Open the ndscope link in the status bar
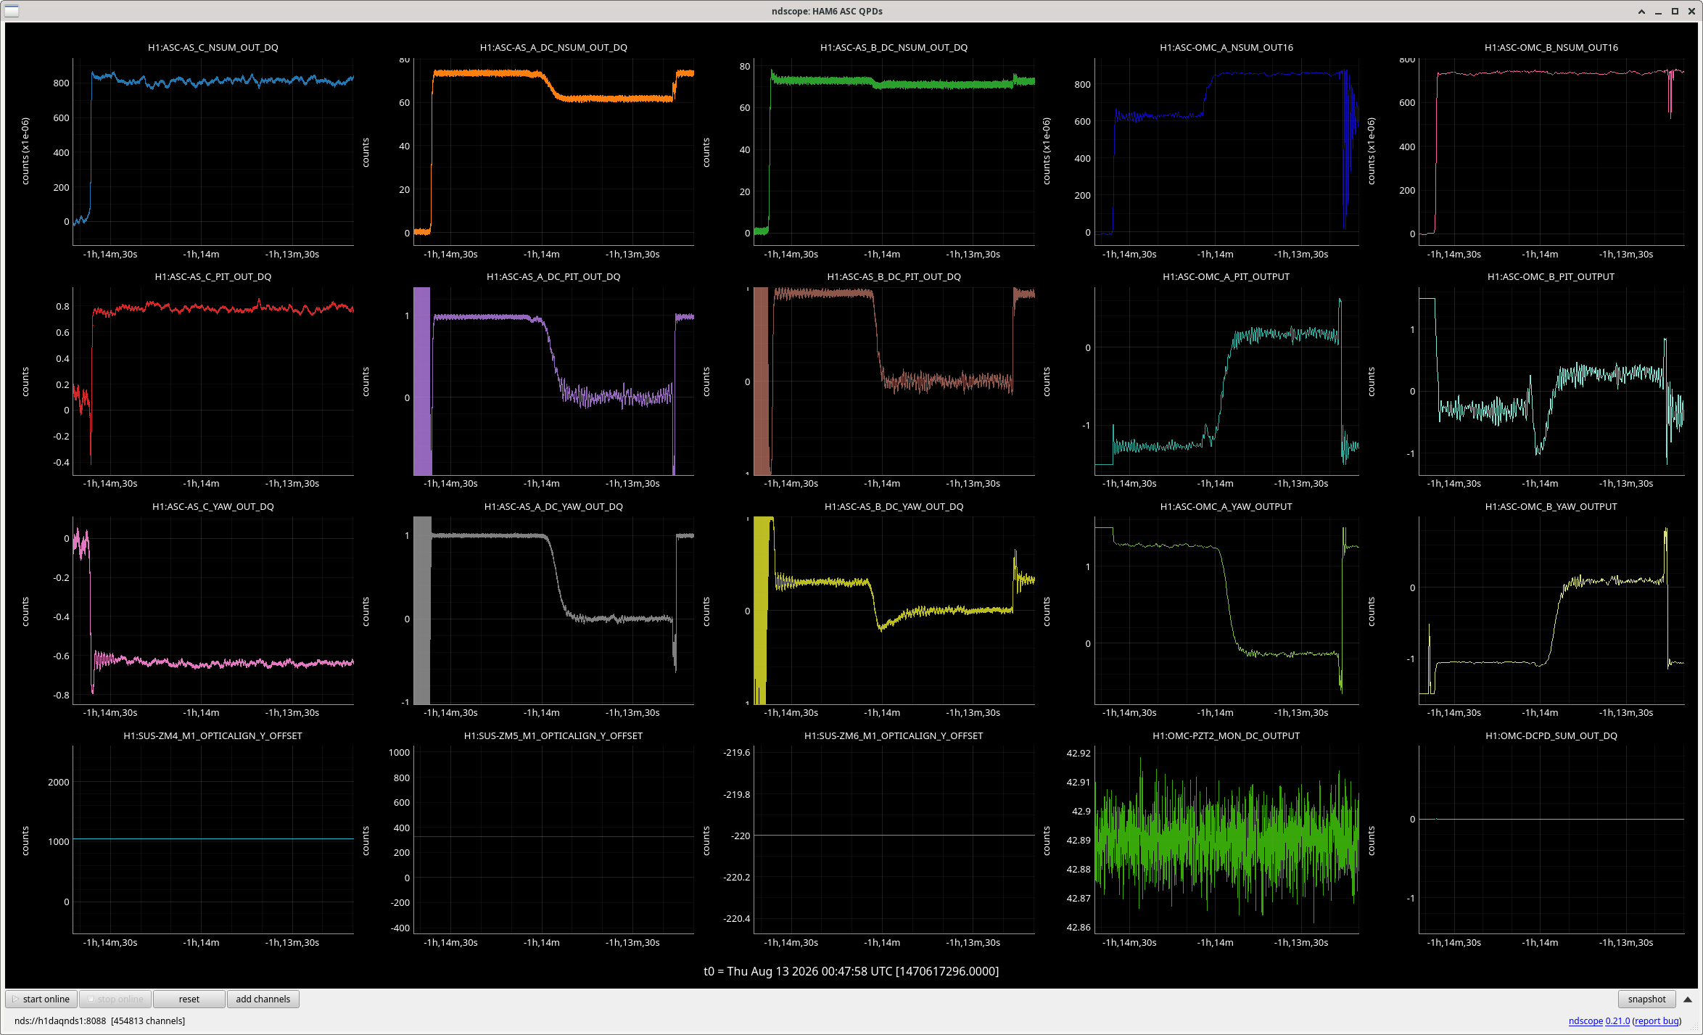 [x=1586, y=1020]
